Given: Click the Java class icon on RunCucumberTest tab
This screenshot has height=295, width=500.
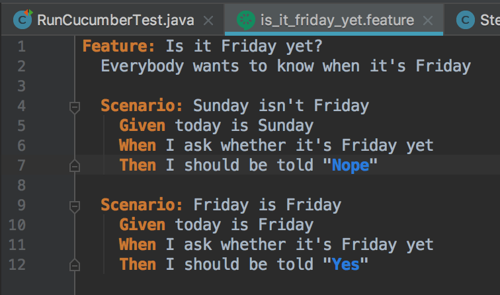Looking at the screenshot, I should click(x=22, y=19).
